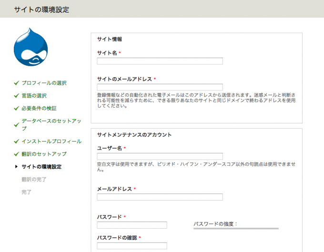Click the checkmark beside プロフィールの選択

pyautogui.click(x=16, y=83)
